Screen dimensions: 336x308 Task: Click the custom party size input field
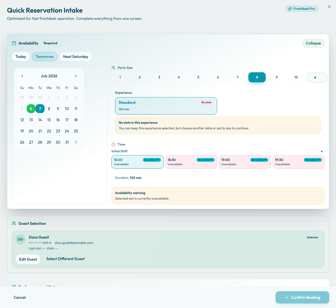click(x=317, y=77)
